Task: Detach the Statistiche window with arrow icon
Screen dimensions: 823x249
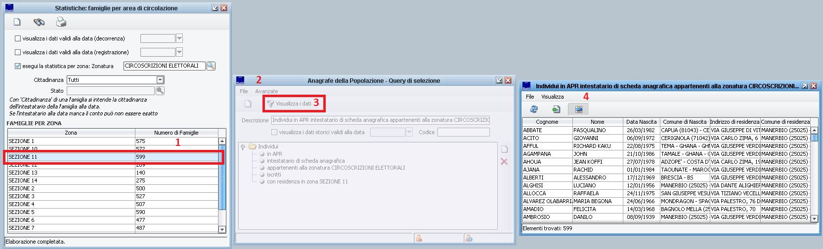Action: pyautogui.click(x=215, y=8)
